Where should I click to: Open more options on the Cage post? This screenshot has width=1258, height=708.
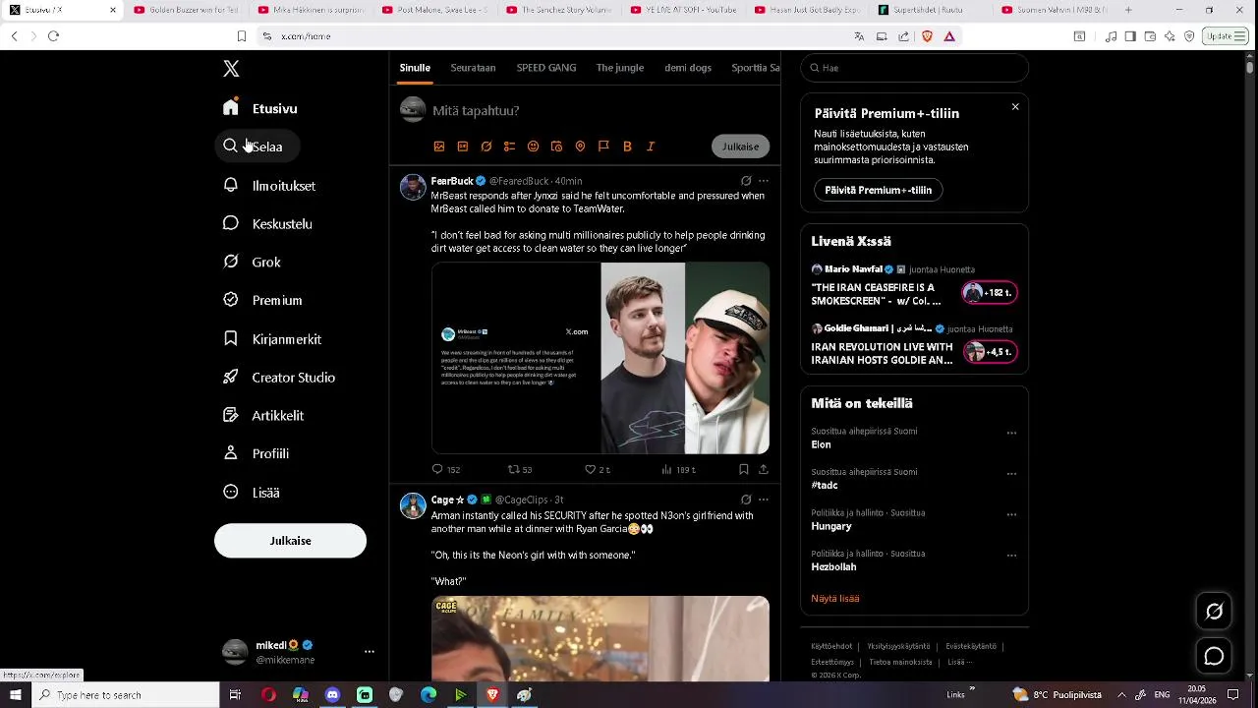point(764,500)
